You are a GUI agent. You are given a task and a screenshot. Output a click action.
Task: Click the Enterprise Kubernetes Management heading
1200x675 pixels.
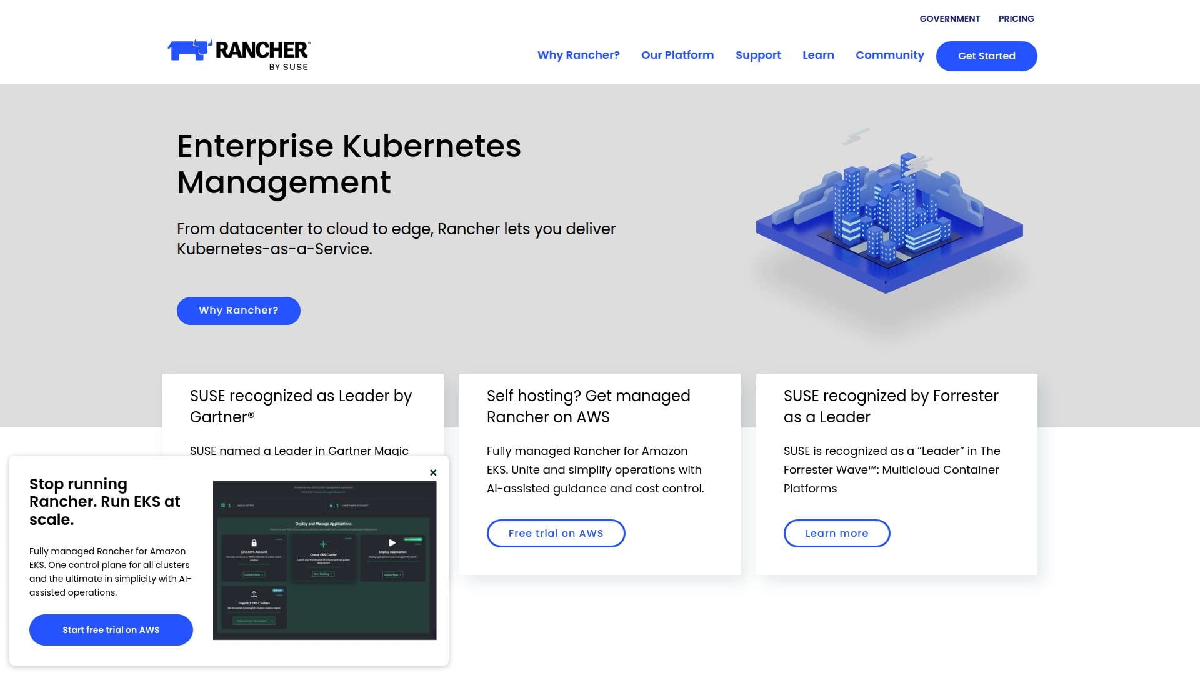click(x=349, y=164)
